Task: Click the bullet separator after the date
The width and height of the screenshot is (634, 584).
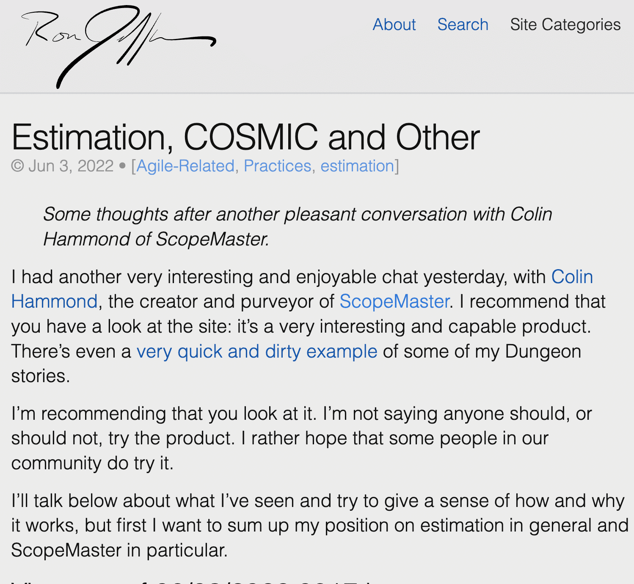Action: click(122, 166)
